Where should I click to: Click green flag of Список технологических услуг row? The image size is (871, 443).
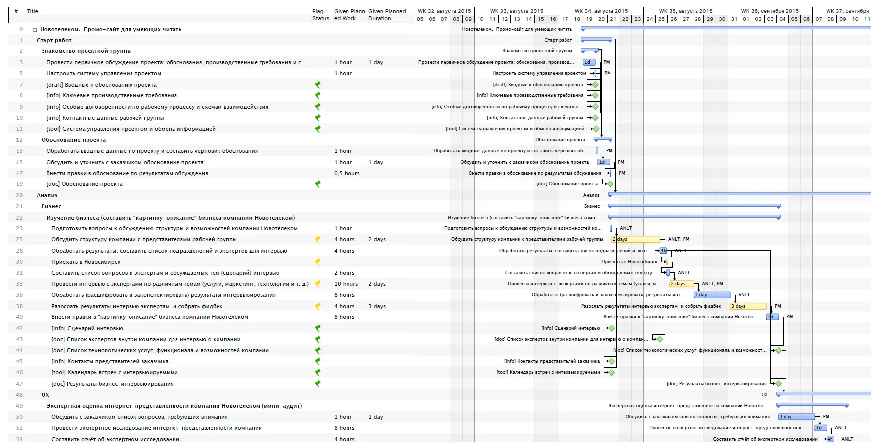(x=318, y=350)
